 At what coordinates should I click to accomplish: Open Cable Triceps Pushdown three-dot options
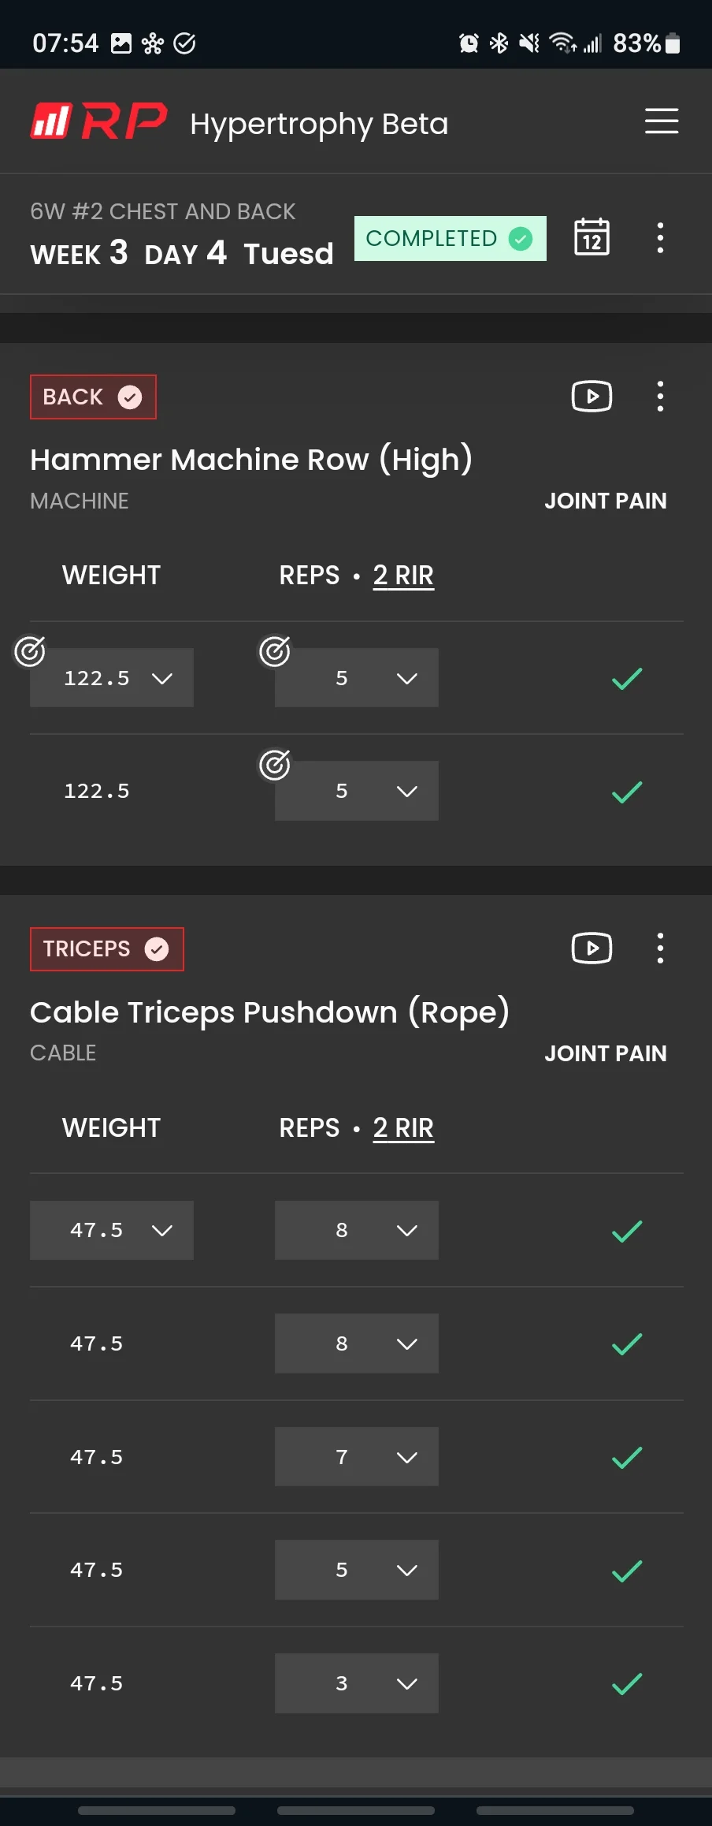click(660, 948)
